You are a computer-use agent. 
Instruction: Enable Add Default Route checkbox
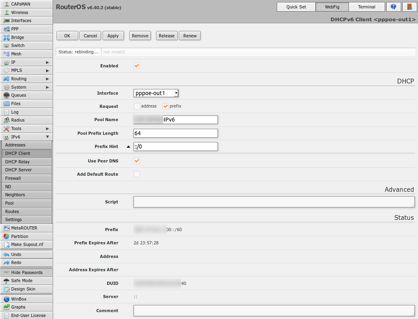tap(137, 174)
